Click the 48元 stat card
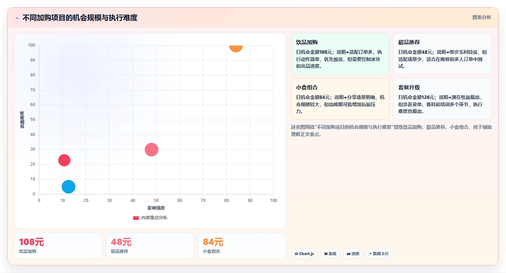The height and width of the screenshot is (273, 506). [x=150, y=245]
